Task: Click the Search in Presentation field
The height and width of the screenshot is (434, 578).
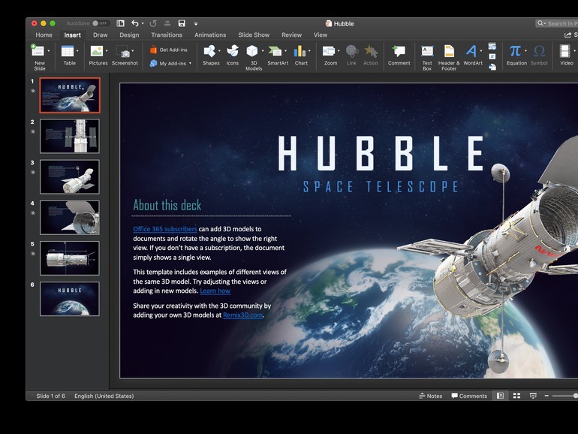Action: point(557,23)
